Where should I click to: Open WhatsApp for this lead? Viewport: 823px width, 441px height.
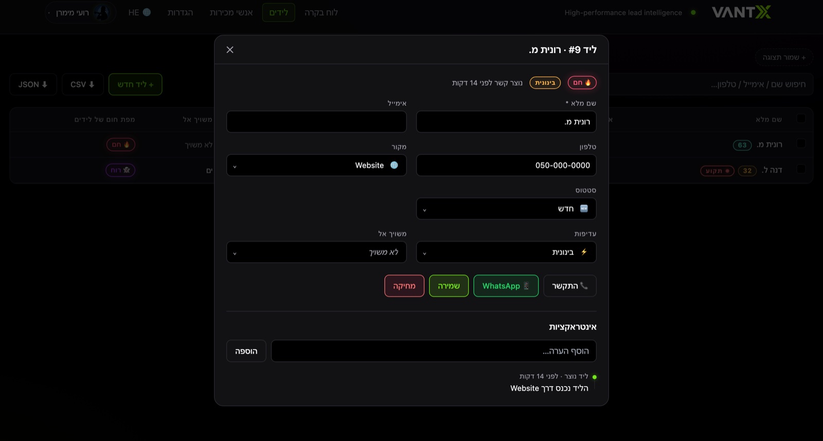506,286
